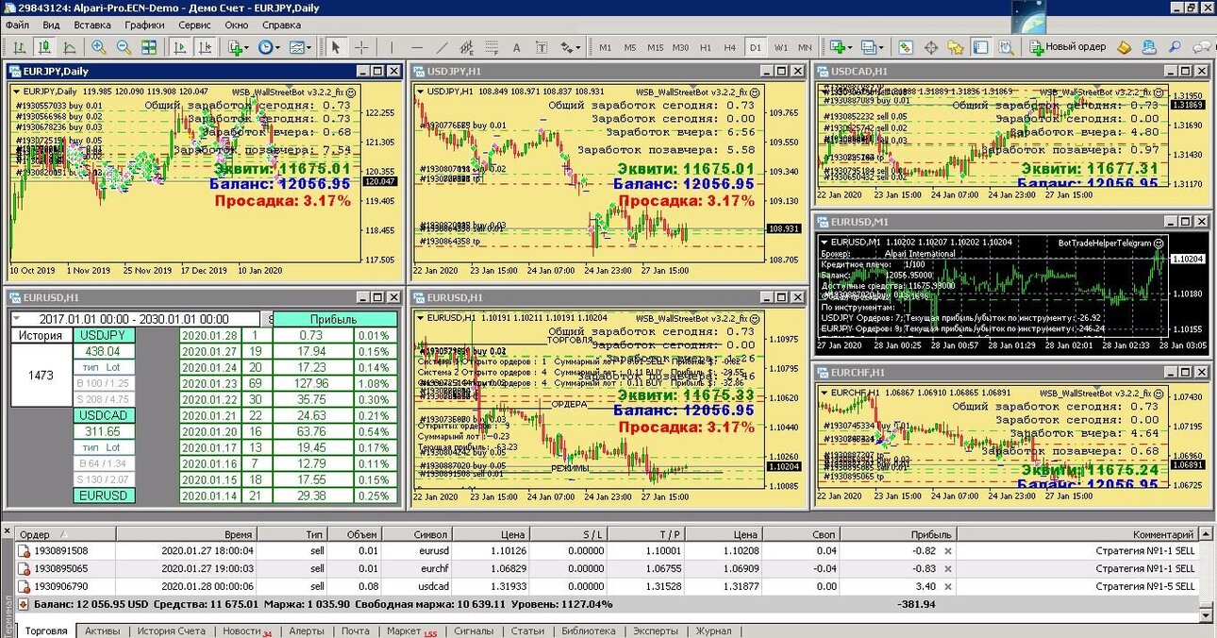Open Navigator folder-star icon
The width and height of the screenshot is (1217, 638).
click(x=957, y=47)
